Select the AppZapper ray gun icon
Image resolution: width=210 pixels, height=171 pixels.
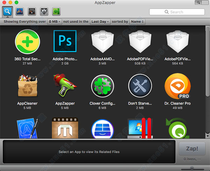[x=65, y=86]
